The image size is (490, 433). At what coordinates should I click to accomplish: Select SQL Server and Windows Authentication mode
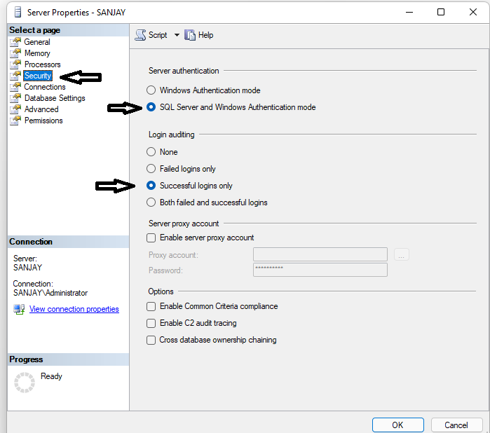click(x=151, y=107)
